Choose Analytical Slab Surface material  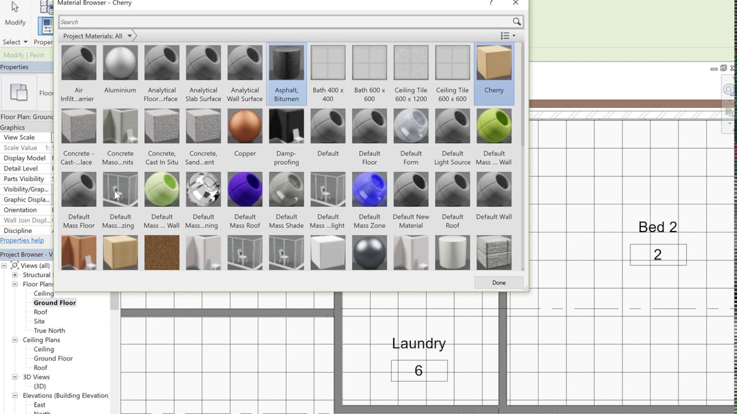[203, 74]
